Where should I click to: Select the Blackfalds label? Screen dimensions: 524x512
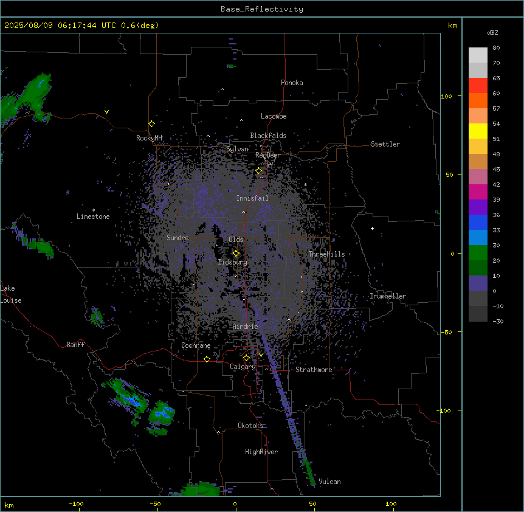(x=268, y=136)
